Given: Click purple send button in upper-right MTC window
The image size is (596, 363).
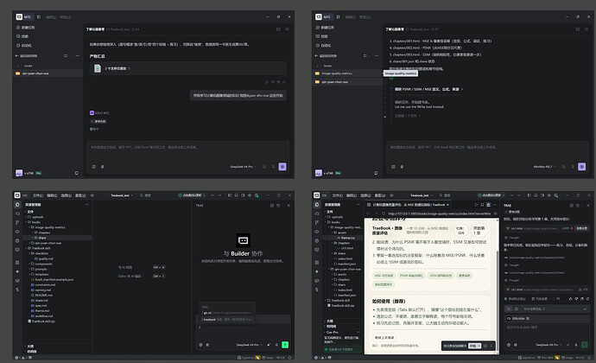Looking at the screenshot, I should (582, 166).
